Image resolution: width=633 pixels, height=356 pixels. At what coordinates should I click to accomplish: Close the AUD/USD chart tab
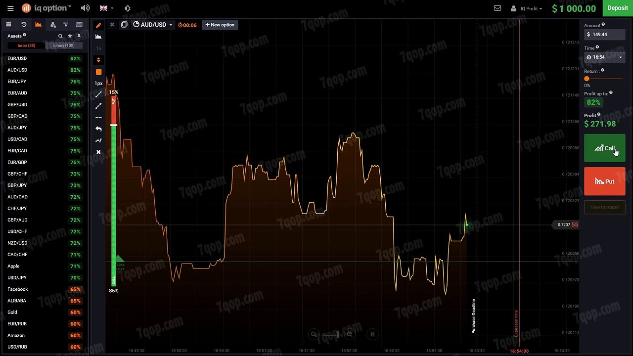[112, 25]
